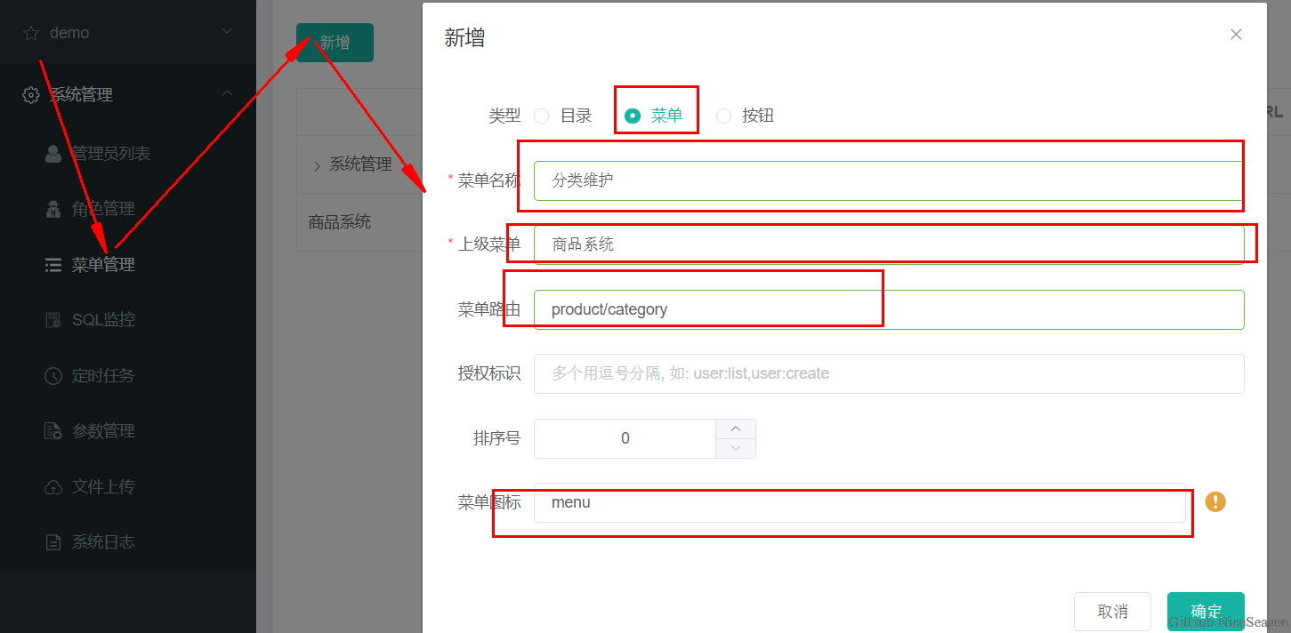The height and width of the screenshot is (633, 1291).
Task: Click the 菜单管理 list icon
Action: tap(53, 265)
